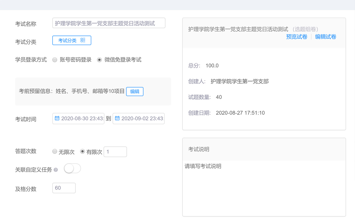This screenshot has height=224, width=355.
Task: Select 微信免登录考试 radio option
Action: tap(99, 60)
